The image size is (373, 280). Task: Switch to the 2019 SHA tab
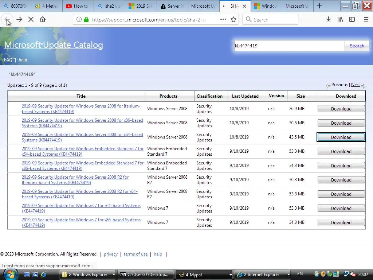click(141, 6)
